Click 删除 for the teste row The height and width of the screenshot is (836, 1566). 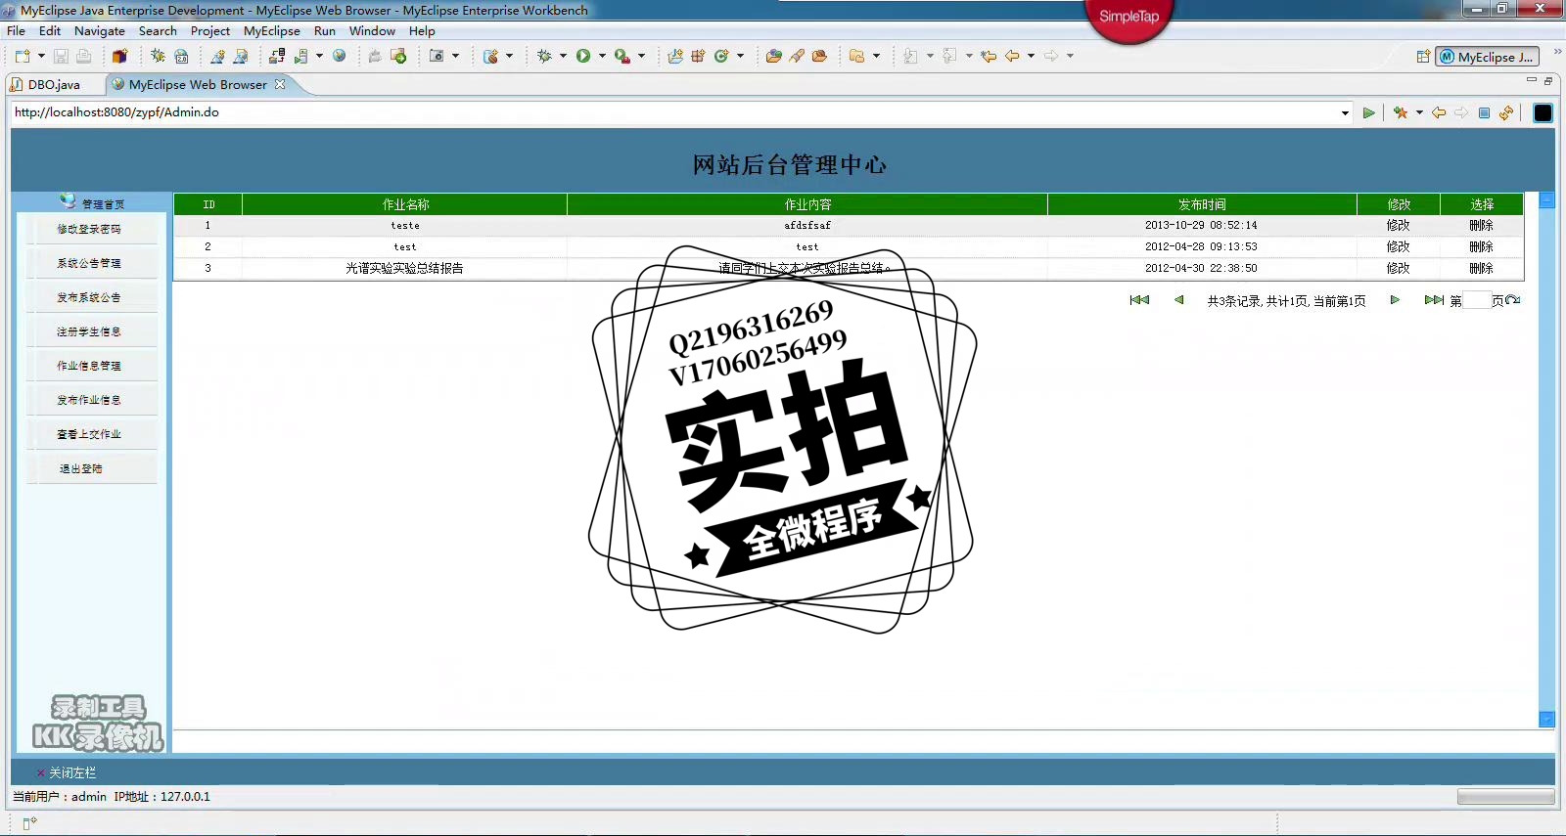click(x=1481, y=225)
